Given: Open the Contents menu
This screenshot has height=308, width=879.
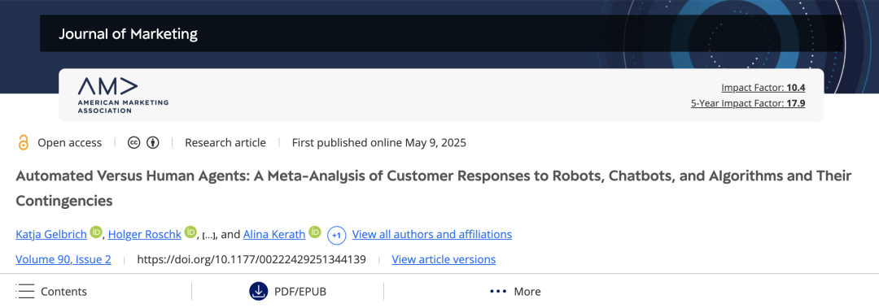Looking at the screenshot, I should pos(51,291).
